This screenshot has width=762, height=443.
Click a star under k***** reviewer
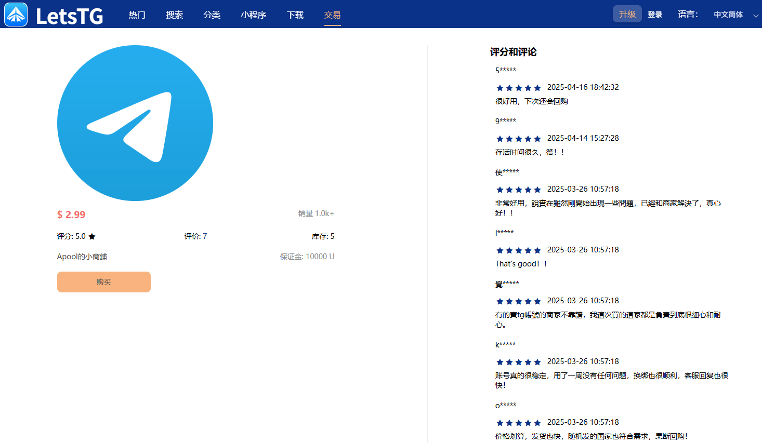518,362
